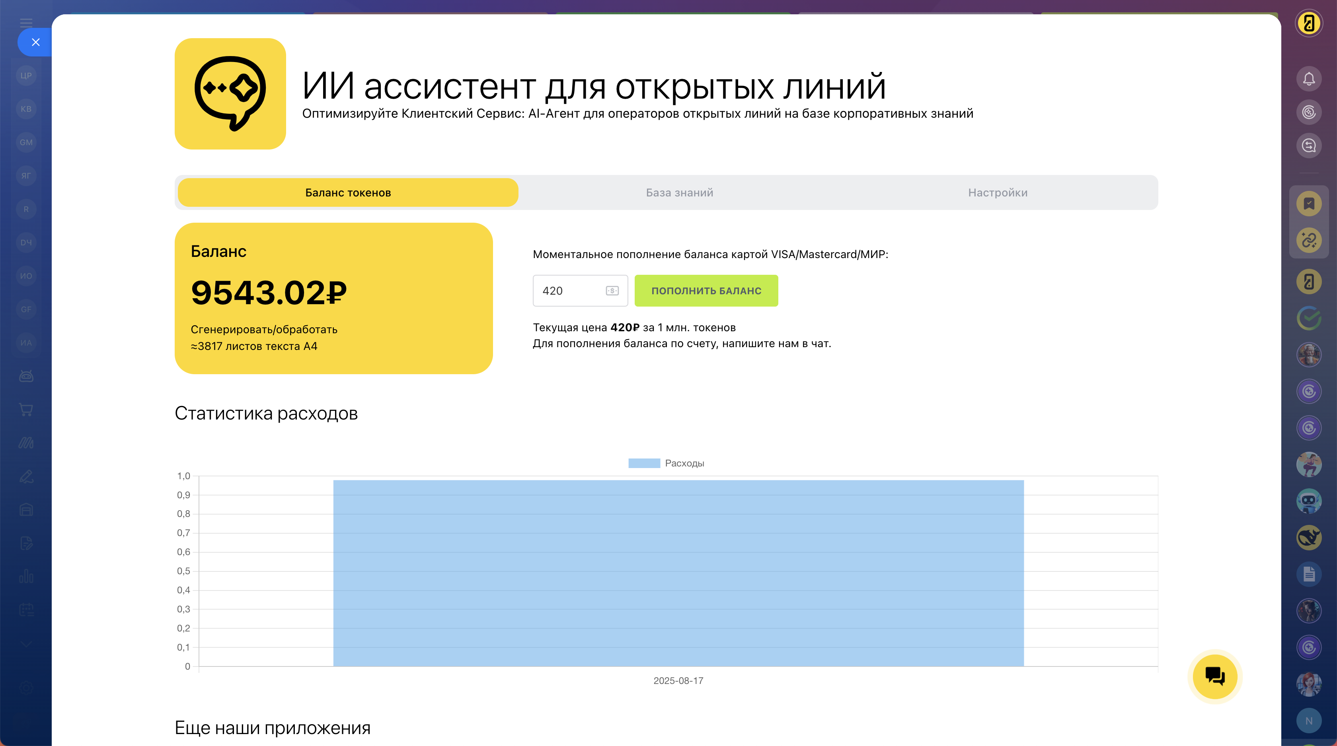Screen dimensions: 1337x746
Task: Close the app panel with X button
Action: [x=35, y=42]
